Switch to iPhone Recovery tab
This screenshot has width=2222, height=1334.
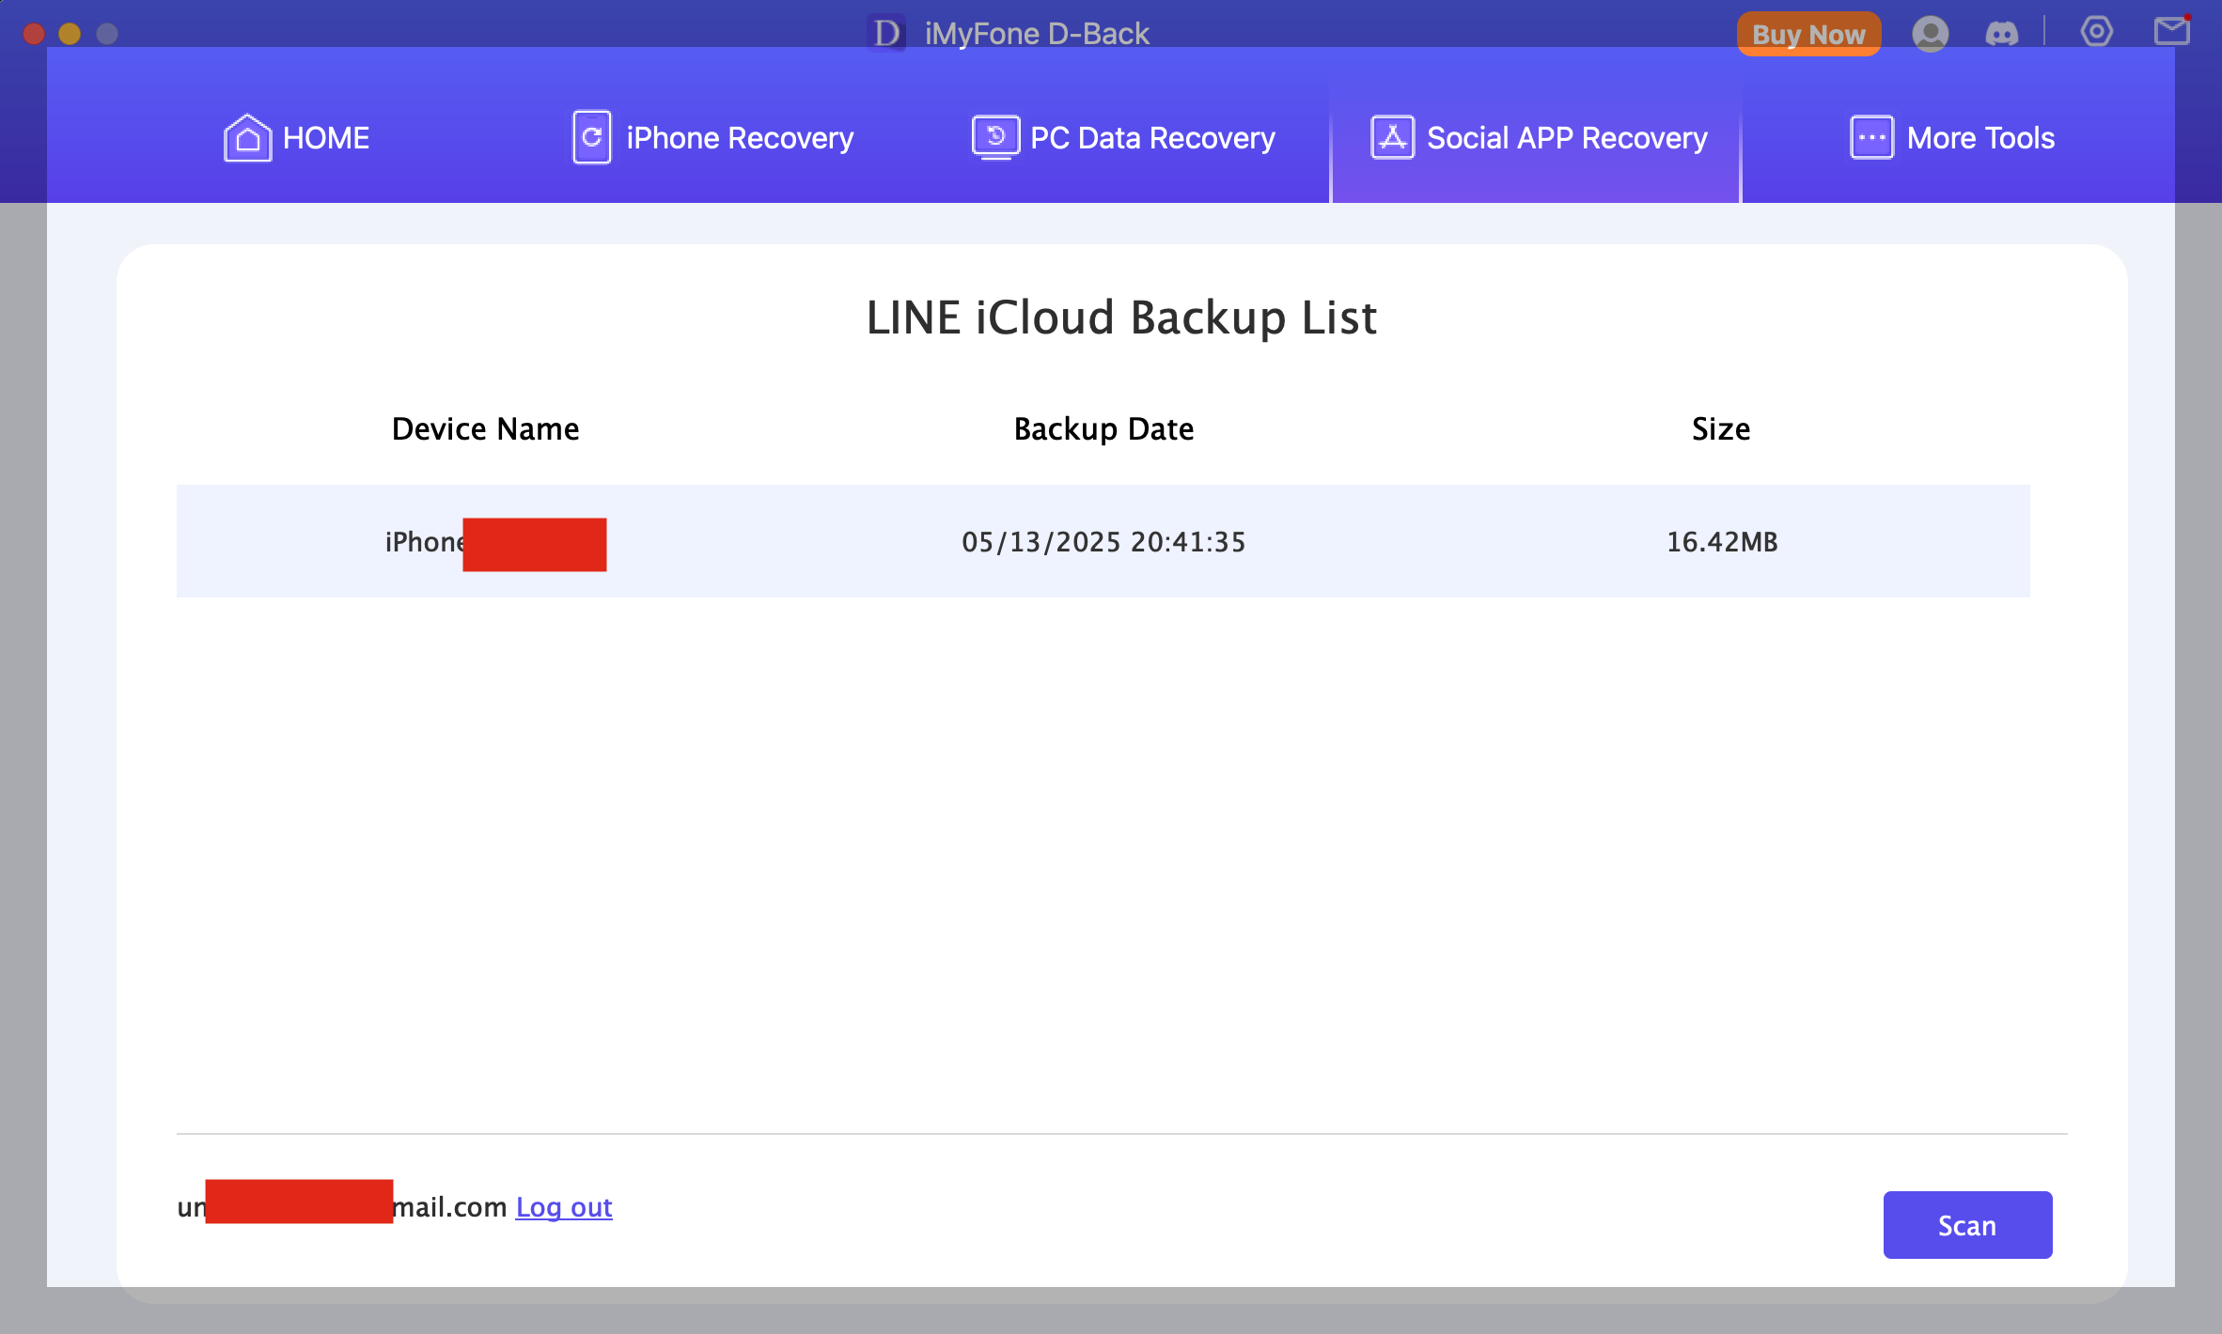click(x=713, y=138)
